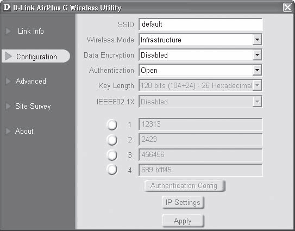
Task: Click the arrow icon beside About
Action: (8, 131)
